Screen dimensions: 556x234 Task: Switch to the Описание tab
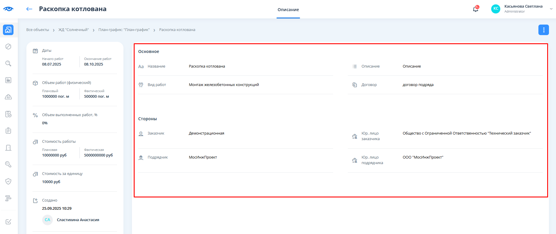click(x=288, y=10)
